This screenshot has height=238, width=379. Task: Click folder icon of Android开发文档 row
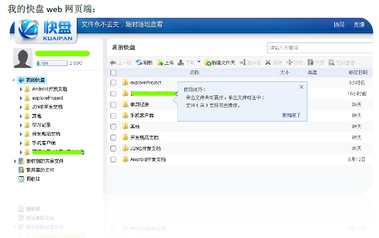125,159
